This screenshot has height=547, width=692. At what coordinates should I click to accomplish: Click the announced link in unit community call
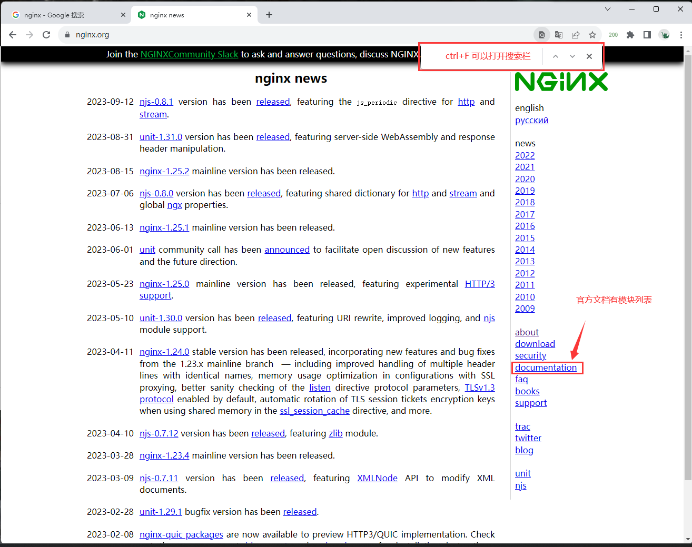pos(287,250)
